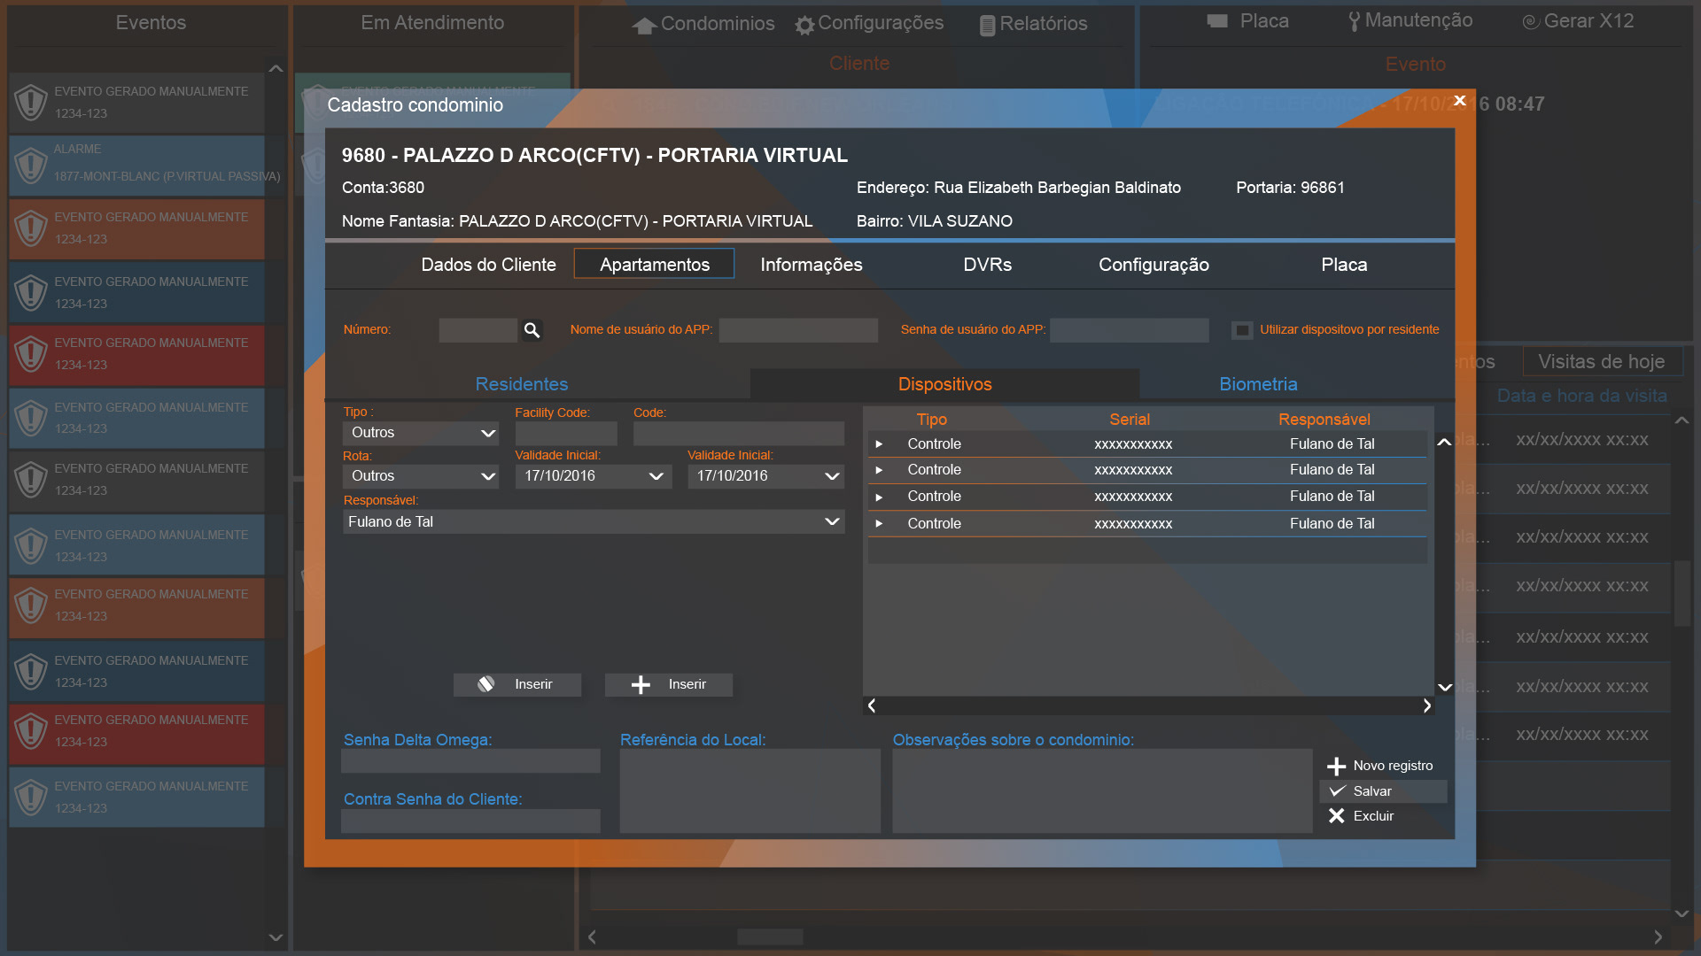Toggle Utilizar dispositivo por residente checkbox

coord(1242,330)
